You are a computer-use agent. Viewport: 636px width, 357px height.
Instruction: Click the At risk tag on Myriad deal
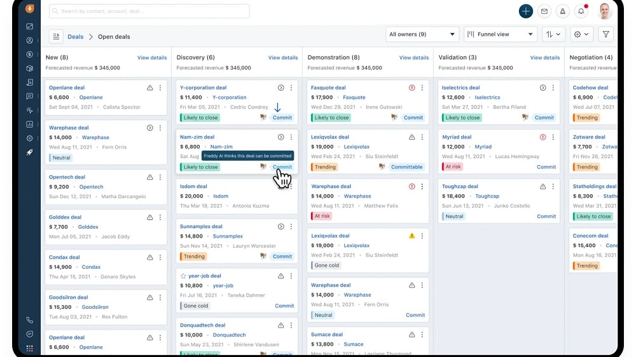453,166
